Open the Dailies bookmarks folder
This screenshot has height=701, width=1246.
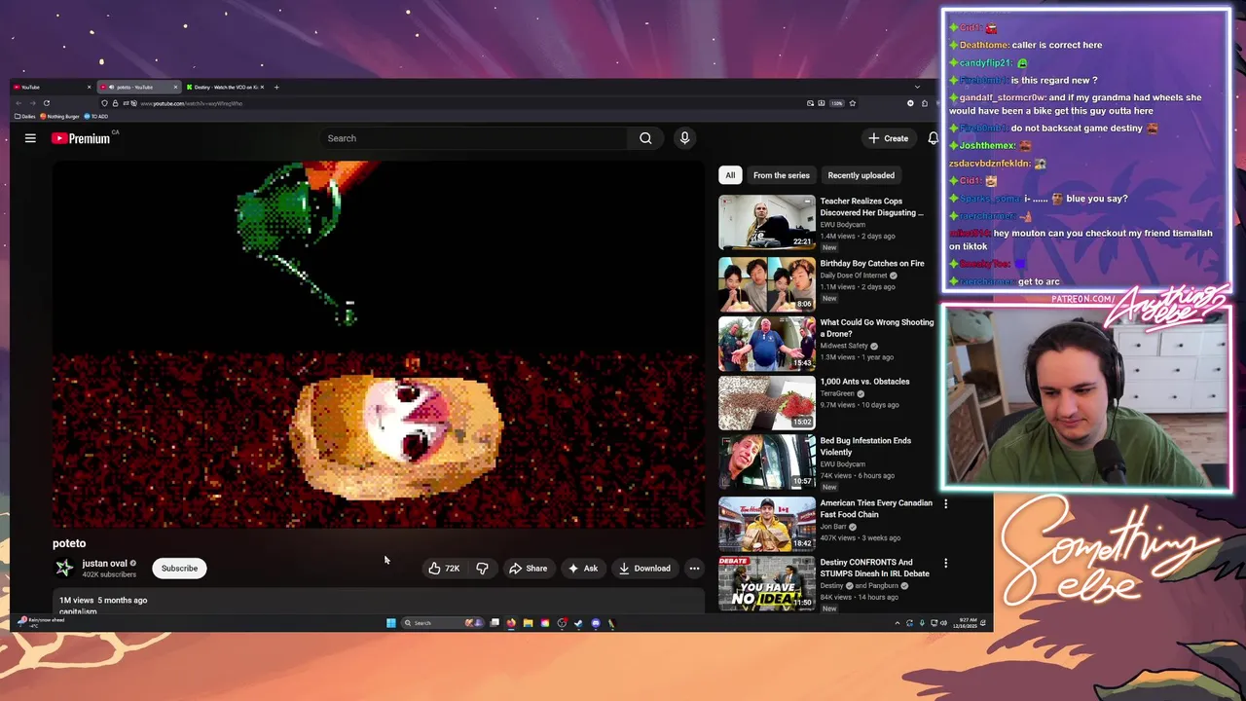[x=25, y=117]
